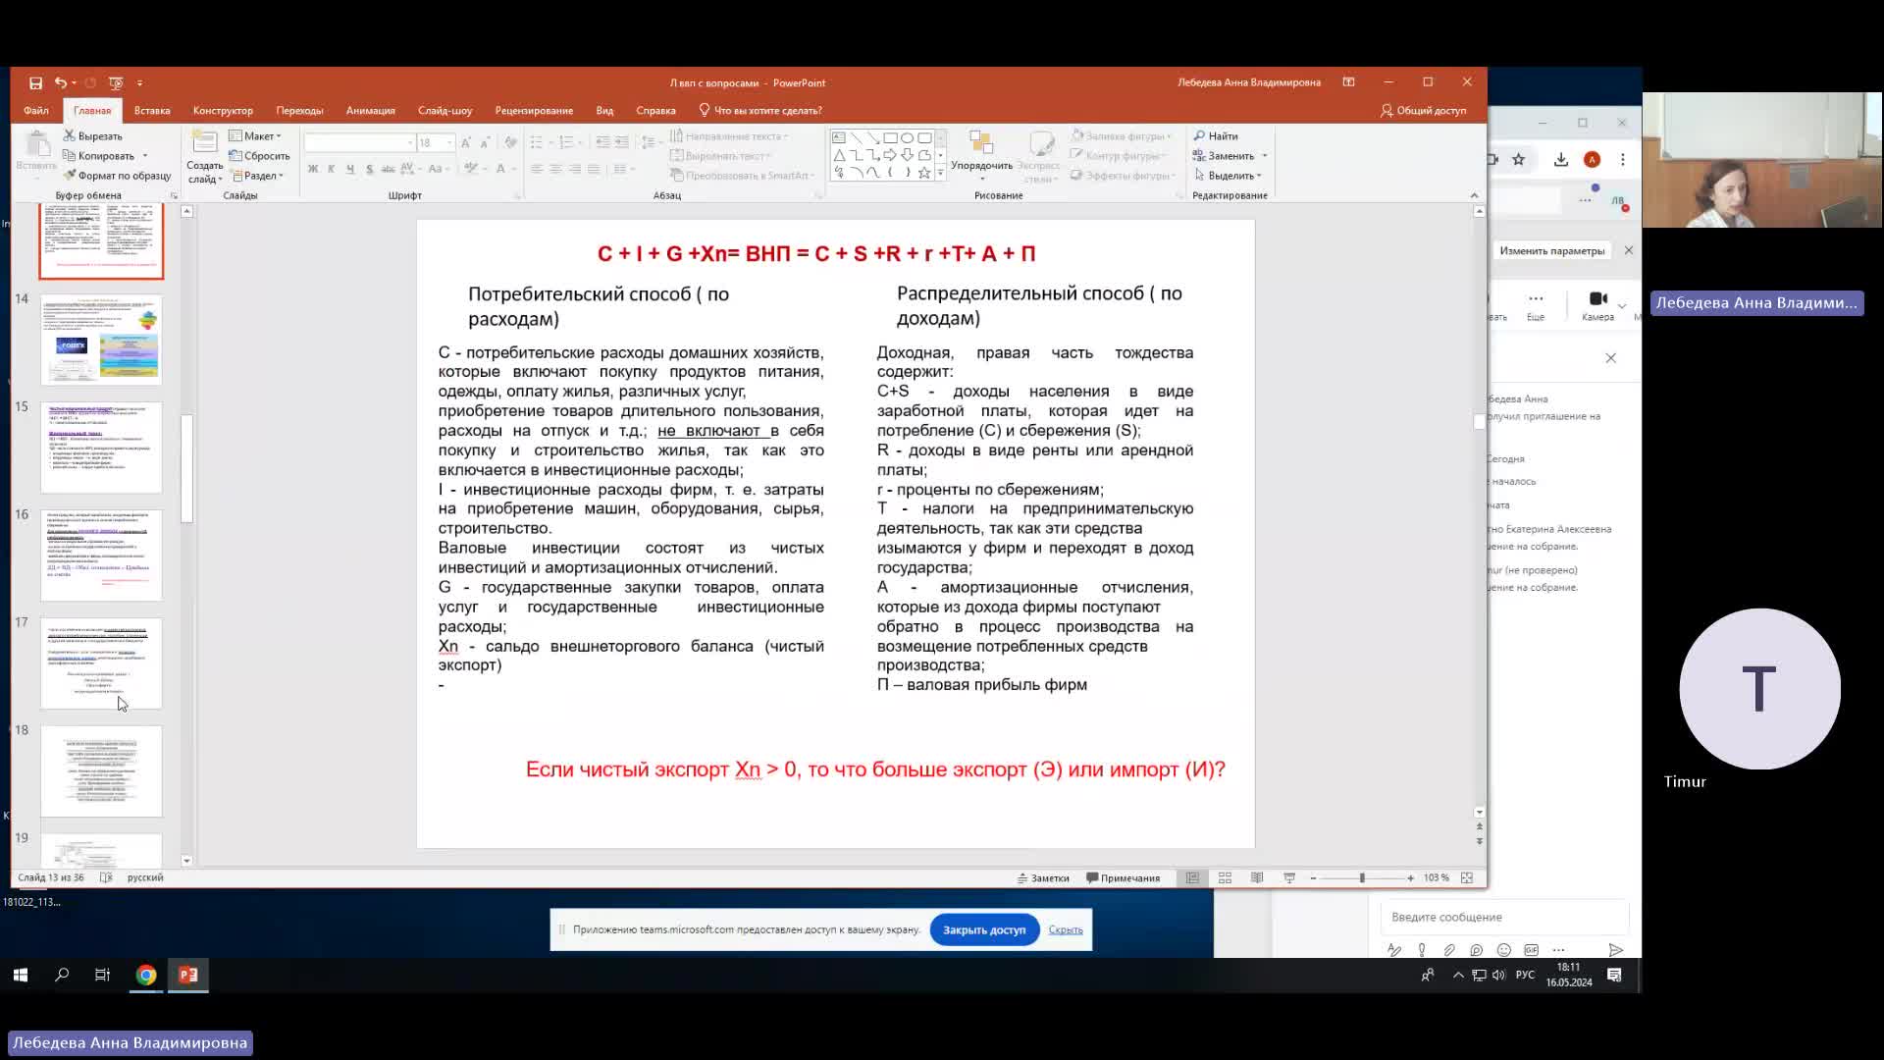Adjust the zoom slider handle

(1362, 878)
